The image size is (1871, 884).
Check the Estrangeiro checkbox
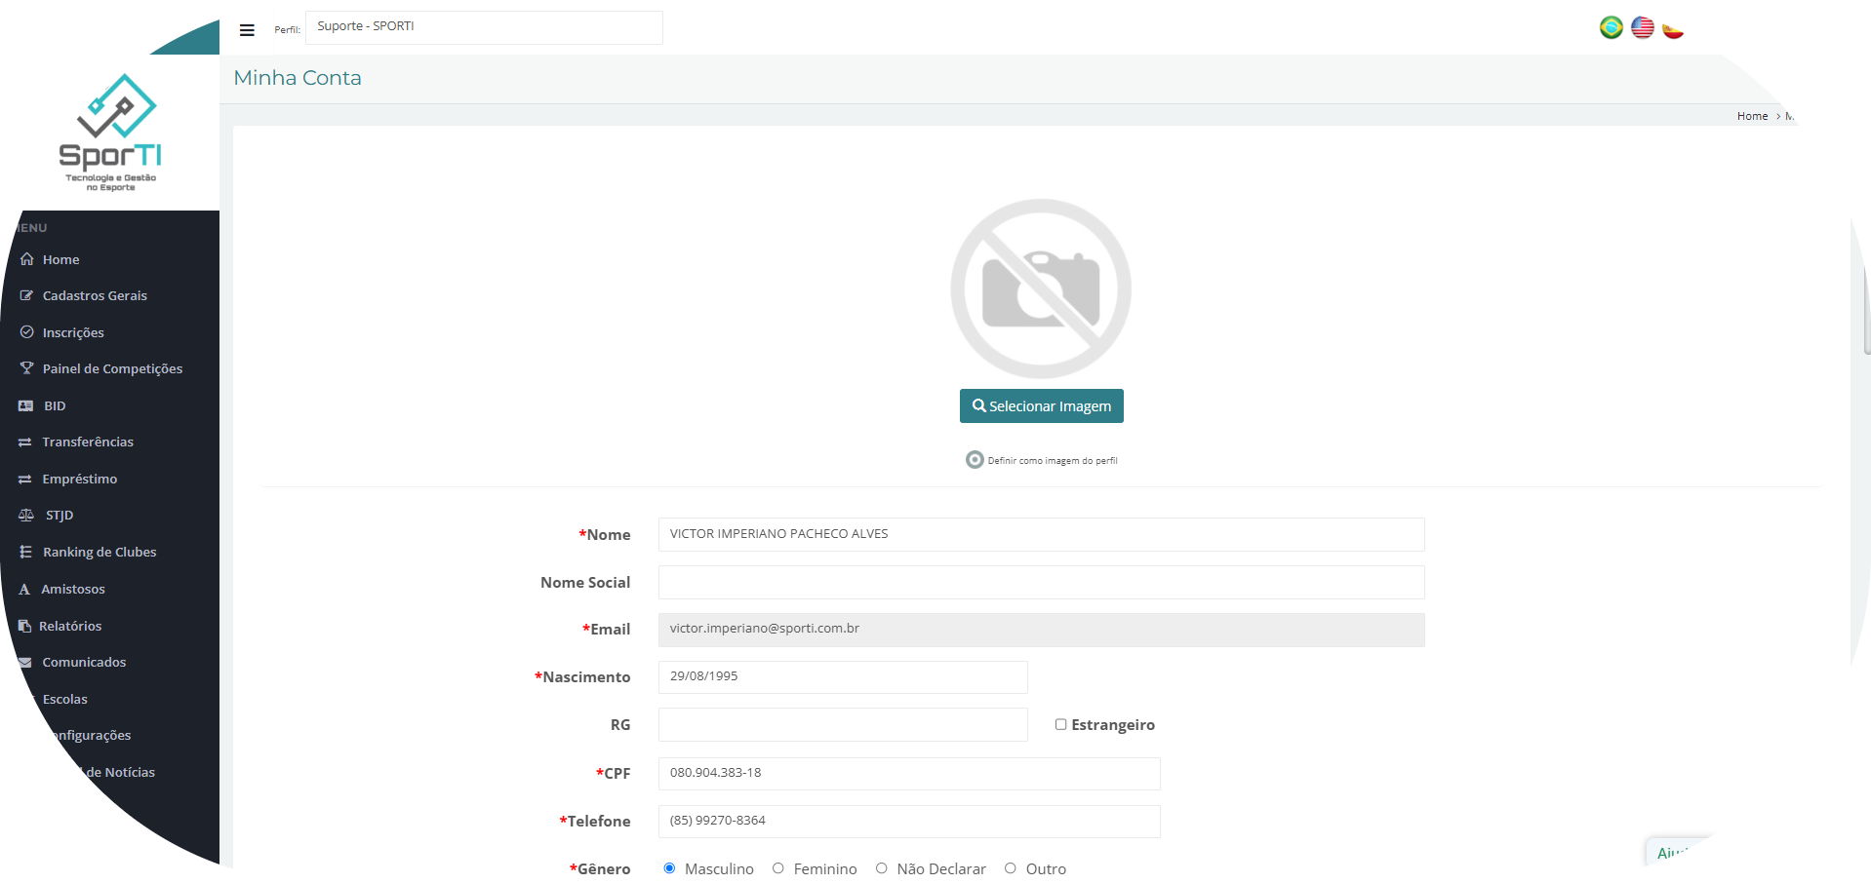1060,724
